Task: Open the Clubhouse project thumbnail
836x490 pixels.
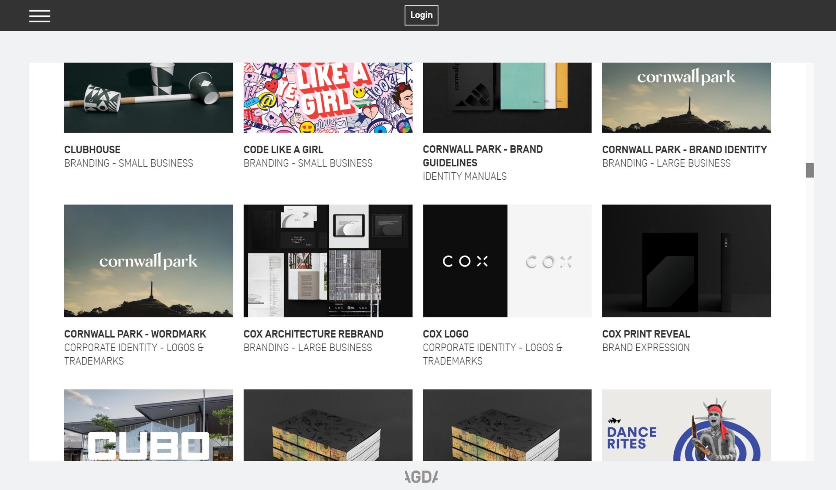Action: point(149,98)
